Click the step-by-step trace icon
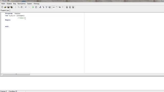This screenshot has height=92, width=164. (40, 7)
